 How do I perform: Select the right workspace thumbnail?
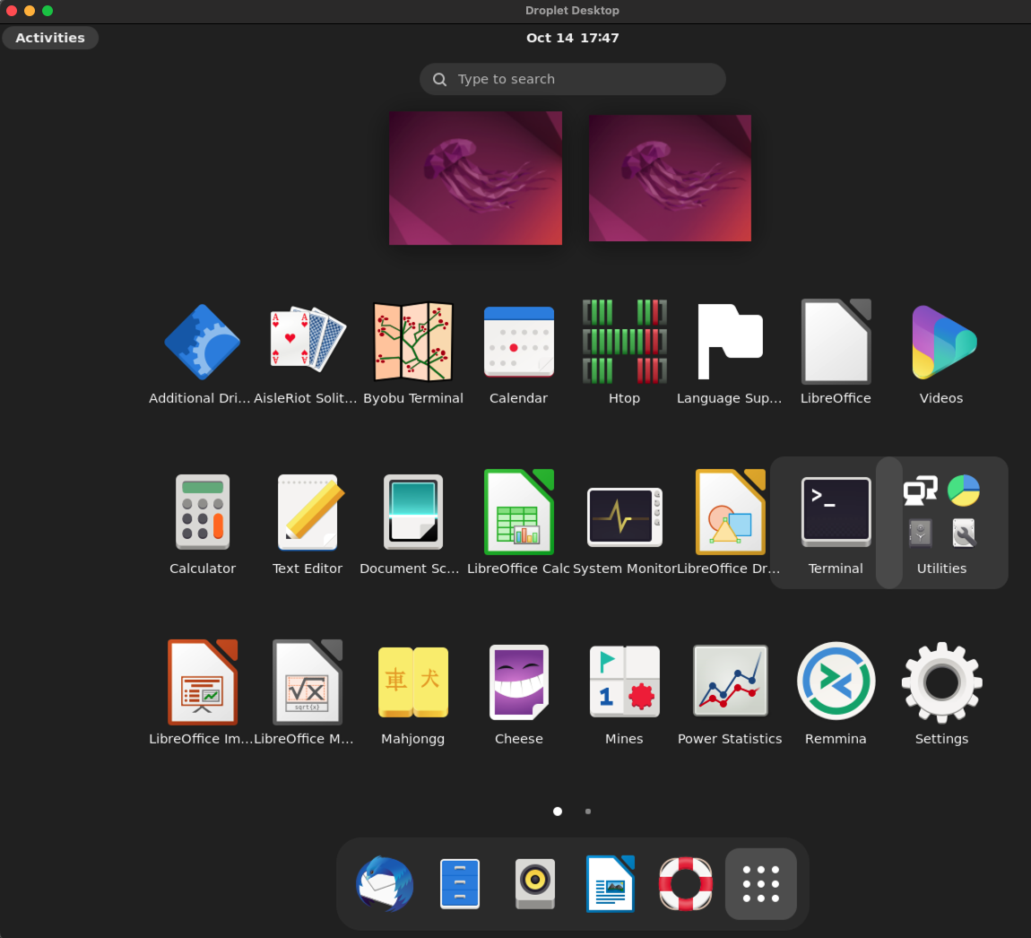670,178
